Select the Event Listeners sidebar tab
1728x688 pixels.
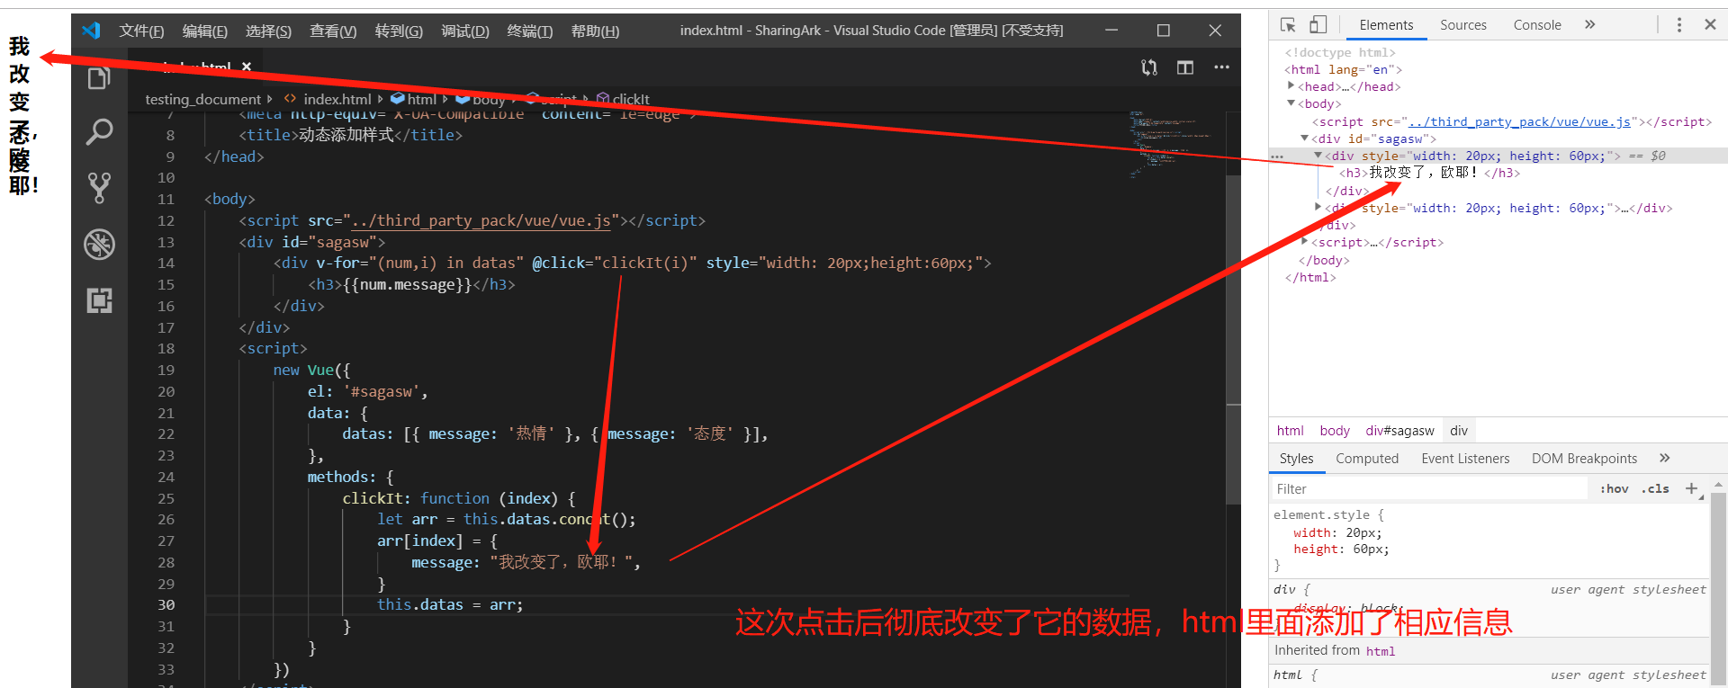[1465, 459]
